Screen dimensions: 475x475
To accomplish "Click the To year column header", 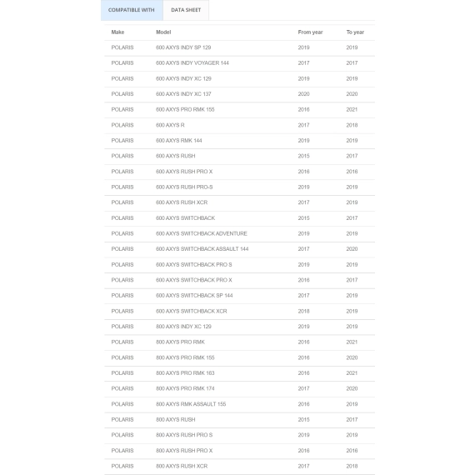I will click(355, 32).
